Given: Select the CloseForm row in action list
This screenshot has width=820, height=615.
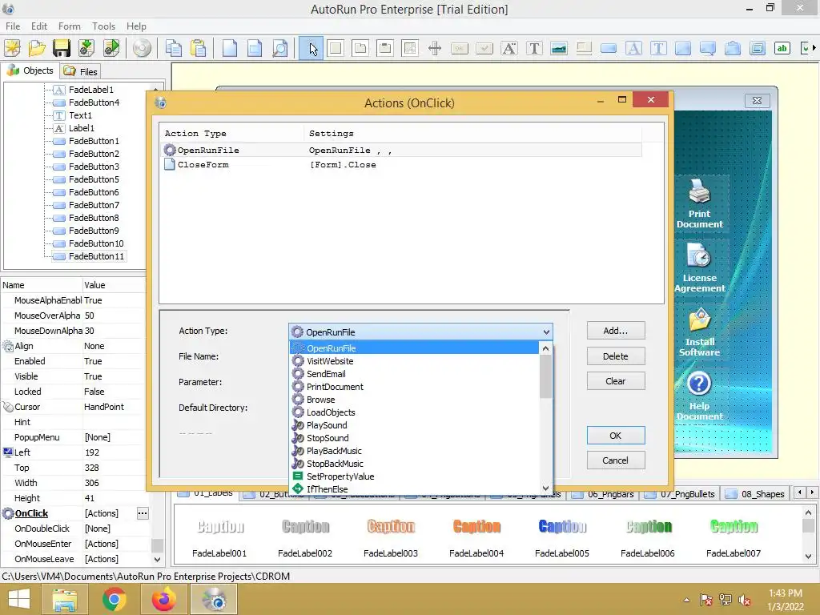Looking at the screenshot, I should [x=402, y=165].
